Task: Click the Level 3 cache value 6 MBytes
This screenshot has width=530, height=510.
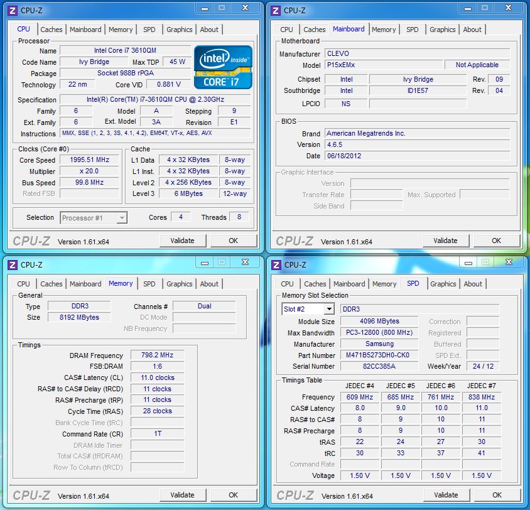Action: (x=188, y=193)
